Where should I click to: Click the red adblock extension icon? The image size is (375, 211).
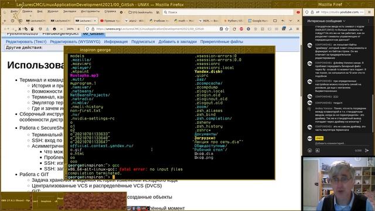point(241,29)
